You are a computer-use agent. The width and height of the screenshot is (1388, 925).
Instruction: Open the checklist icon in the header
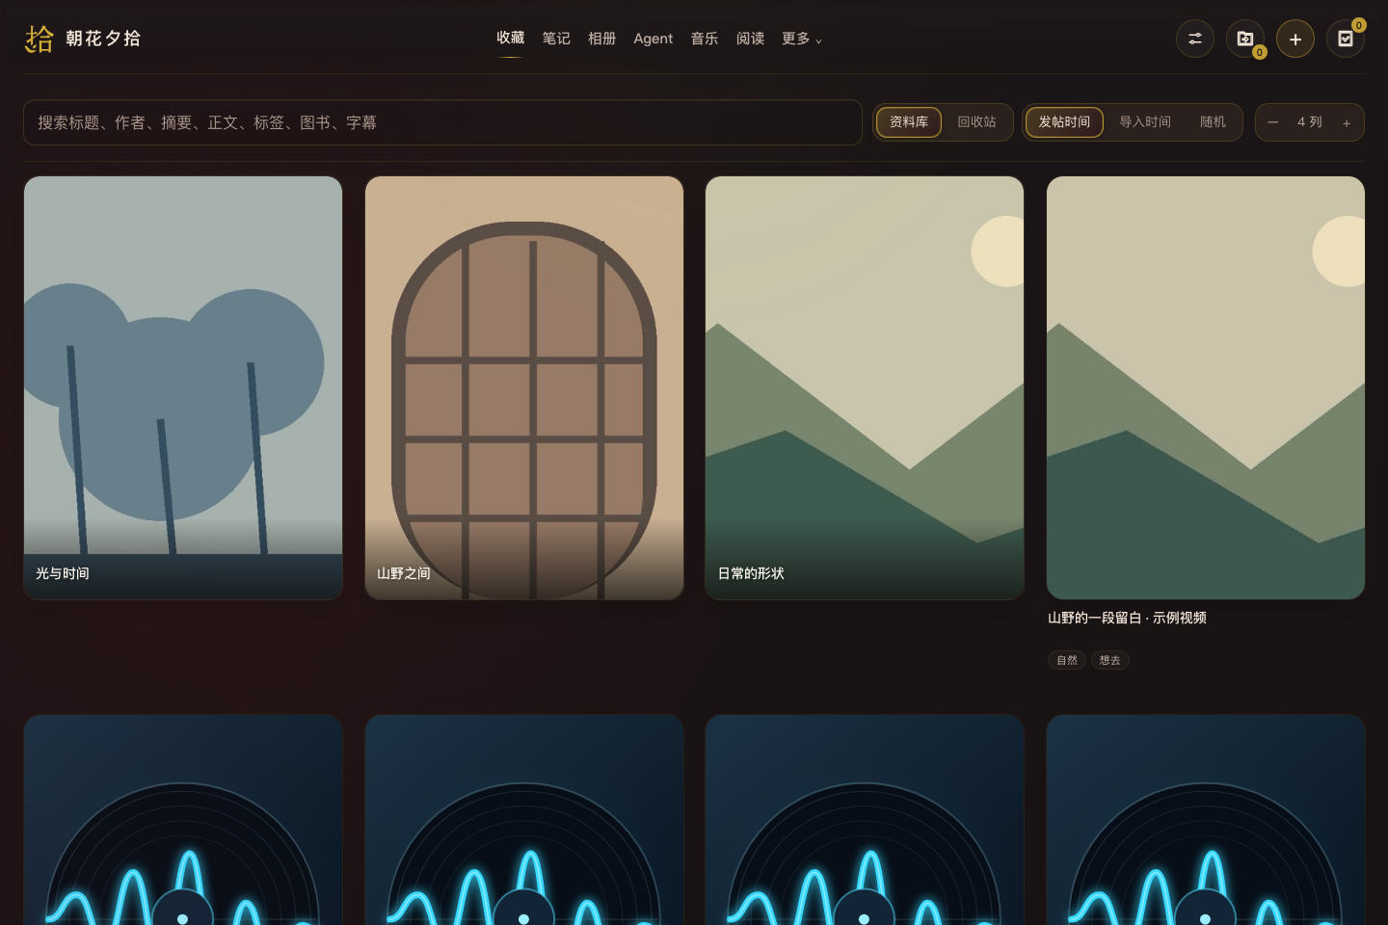tap(1346, 39)
